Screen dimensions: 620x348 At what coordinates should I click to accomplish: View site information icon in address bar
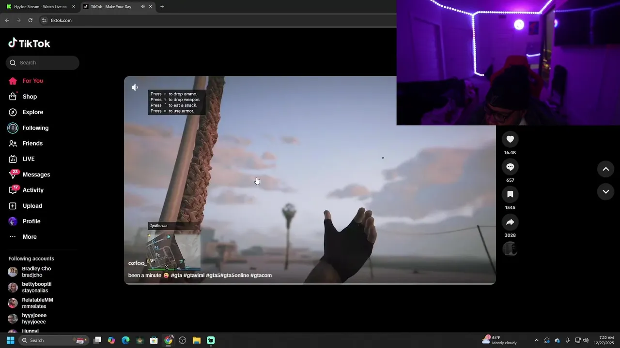click(44, 20)
